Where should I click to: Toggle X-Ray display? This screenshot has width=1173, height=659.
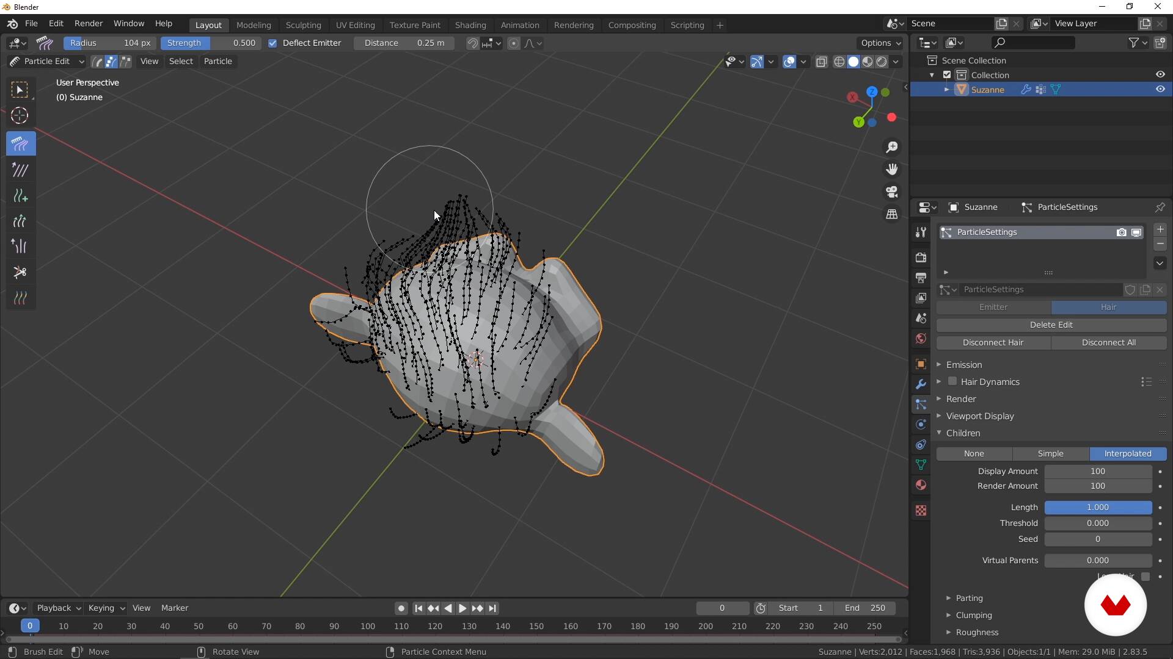(821, 62)
